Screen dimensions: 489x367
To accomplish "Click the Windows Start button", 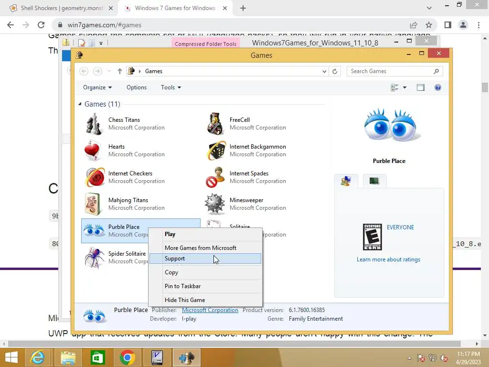I will pos(11,357).
